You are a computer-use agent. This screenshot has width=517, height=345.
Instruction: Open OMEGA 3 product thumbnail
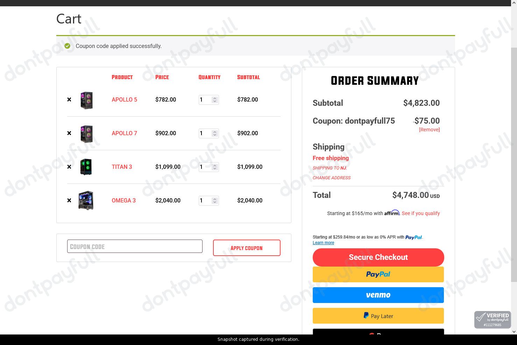click(x=86, y=200)
